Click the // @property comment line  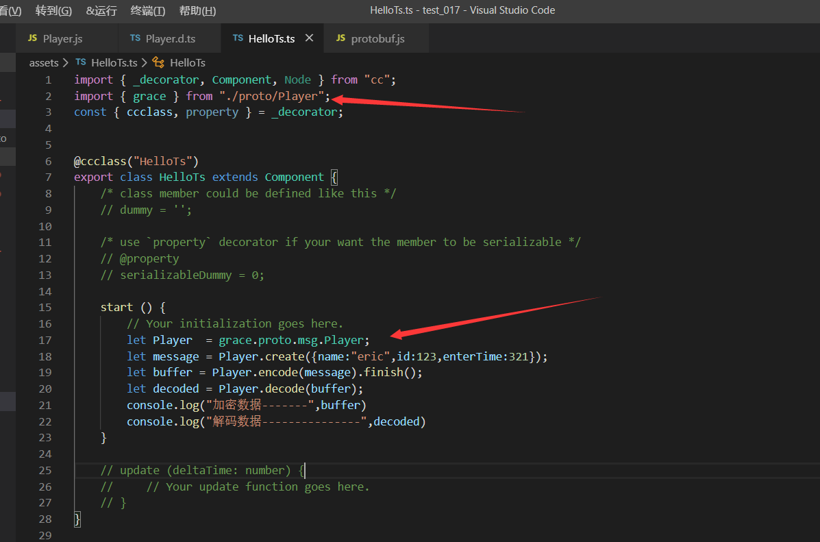(140, 258)
